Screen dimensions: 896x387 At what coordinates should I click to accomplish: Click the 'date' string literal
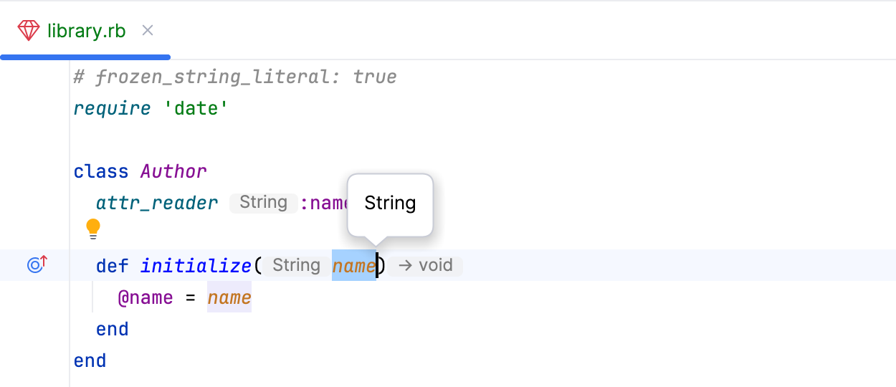tap(196, 109)
